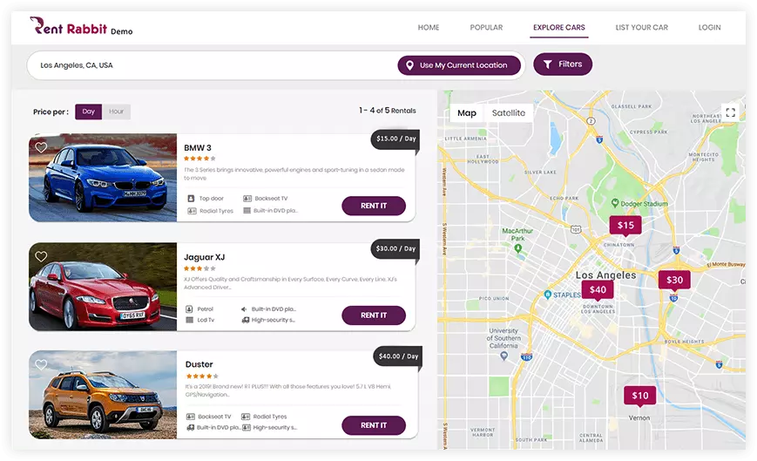
Task: Switch map to Map view
Action: [x=467, y=113]
